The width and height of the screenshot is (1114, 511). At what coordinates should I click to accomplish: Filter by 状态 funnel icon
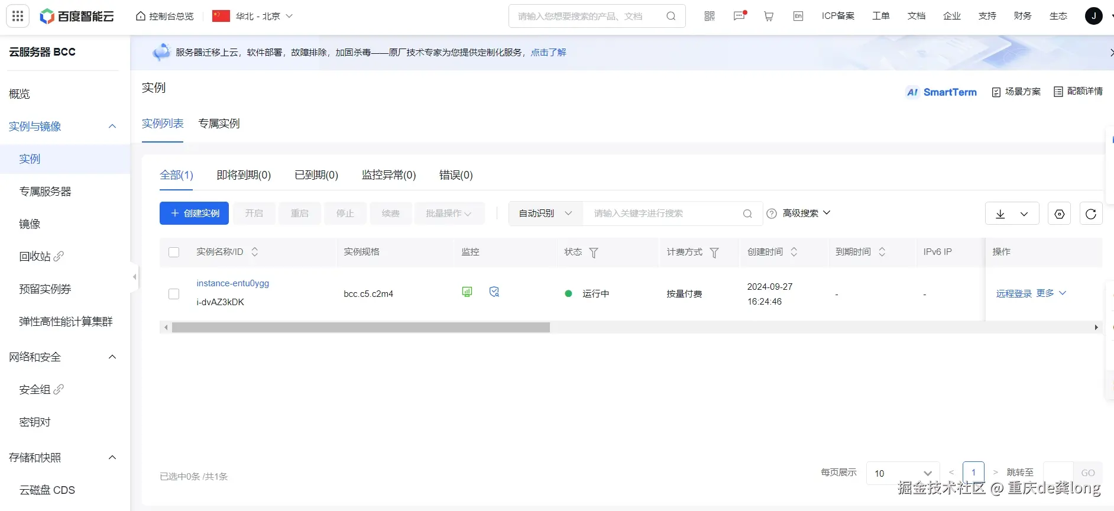click(594, 253)
